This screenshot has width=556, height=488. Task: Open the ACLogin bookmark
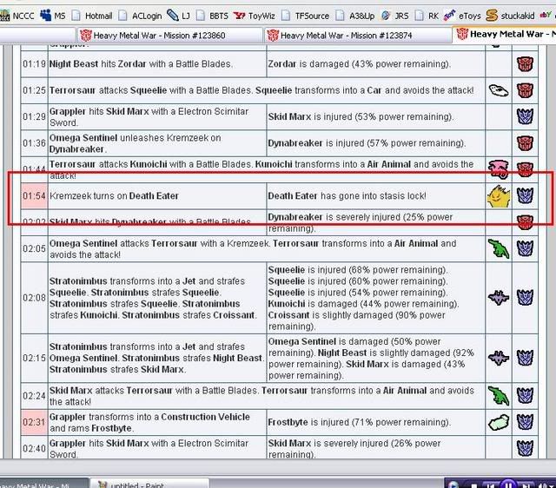coord(141,16)
